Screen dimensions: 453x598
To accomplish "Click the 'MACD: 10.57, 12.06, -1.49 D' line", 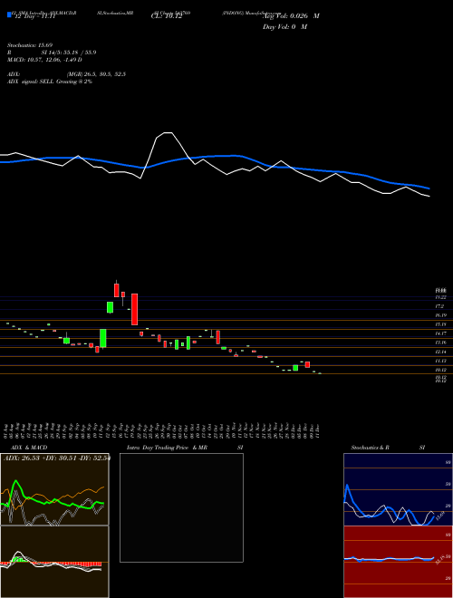I will [x=44, y=60].
